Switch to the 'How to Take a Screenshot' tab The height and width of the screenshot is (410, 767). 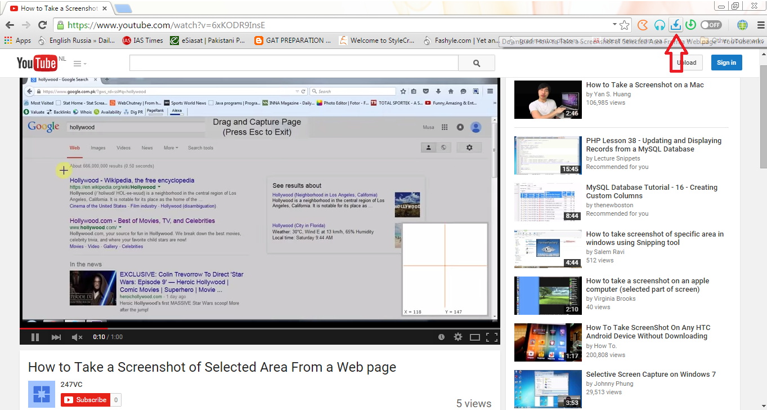pyautogui.click(x=59, y=8)
